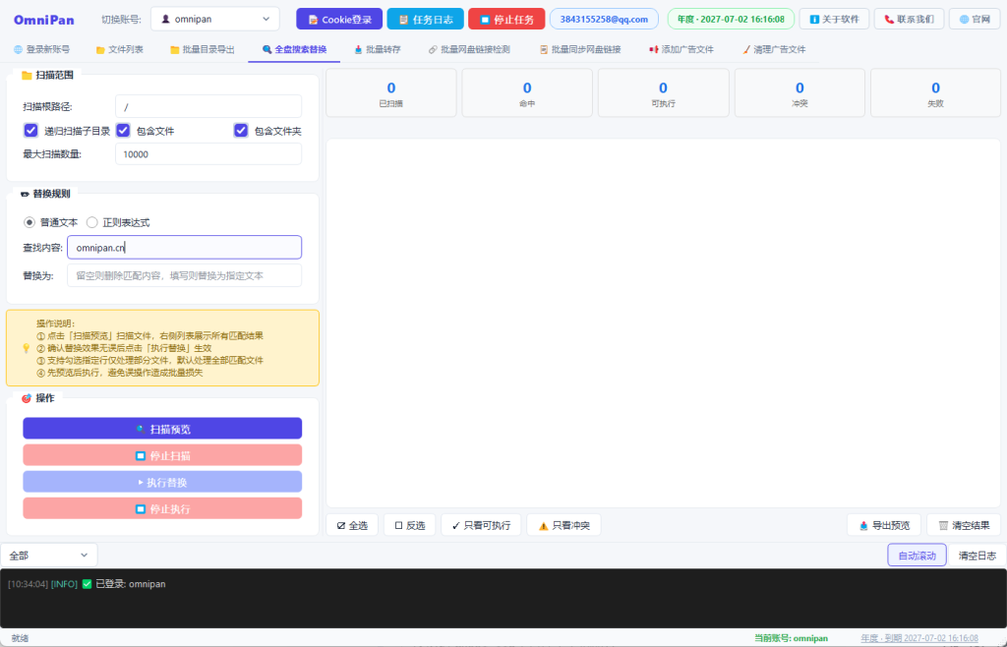Click the 已扫描 counter card
1007x647 pixels.
click(391, 93)
